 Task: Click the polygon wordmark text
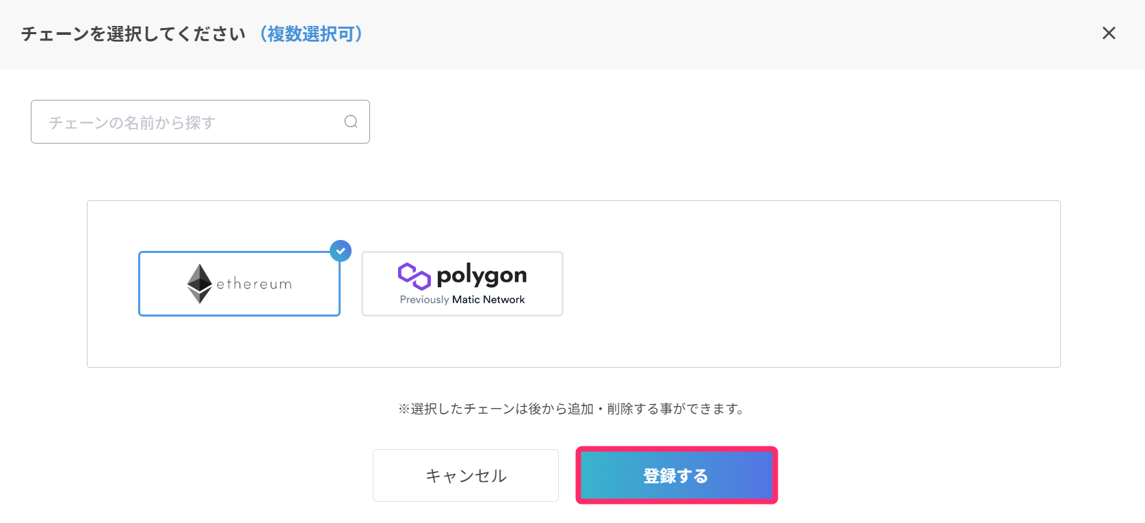[482, 276]
